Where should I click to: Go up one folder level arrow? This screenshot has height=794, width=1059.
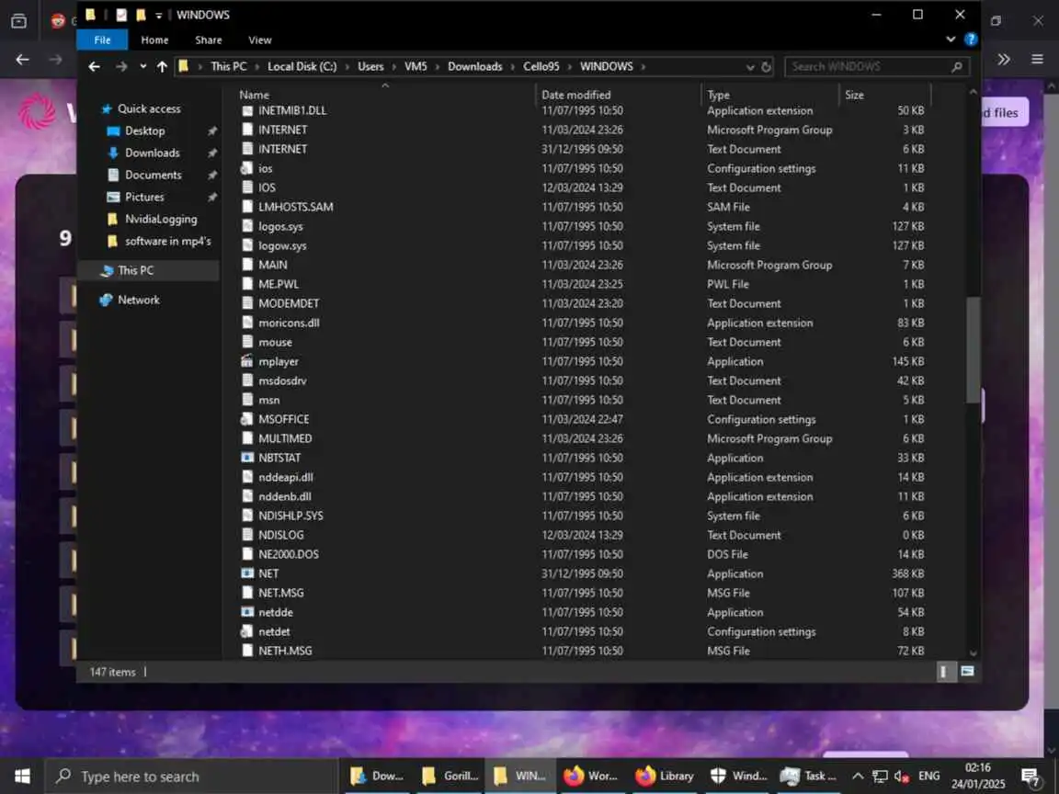point(162,66)
